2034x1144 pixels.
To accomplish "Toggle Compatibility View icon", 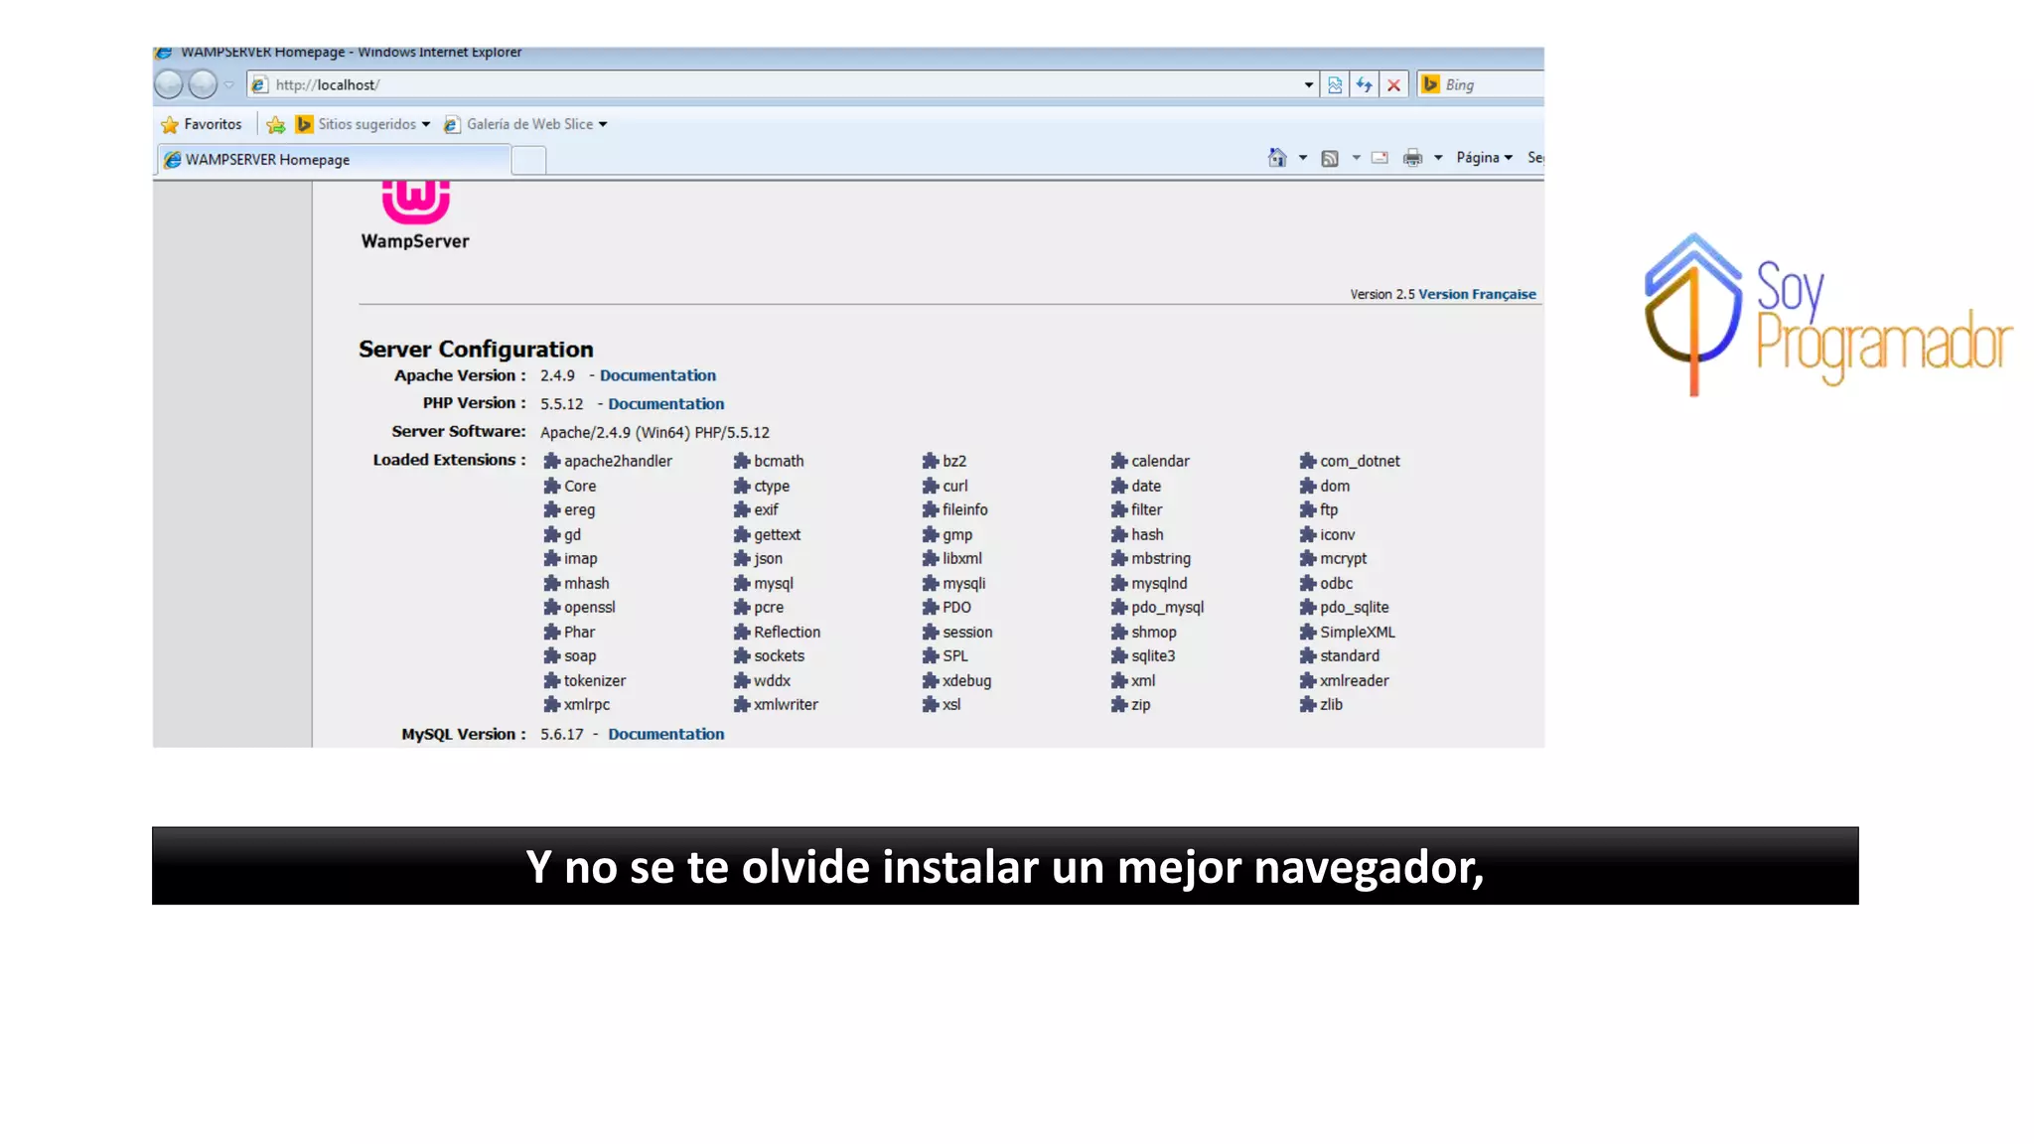I will (1335, 85).
